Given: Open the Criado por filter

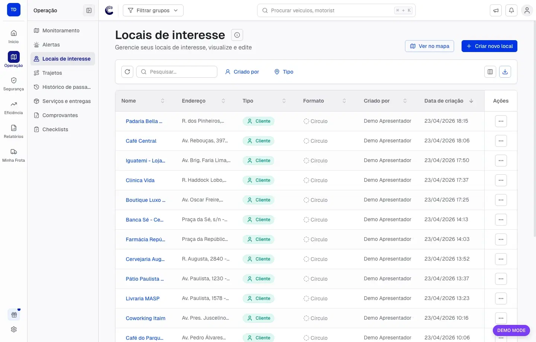Looking at the screenshot, I should coord(242,72).
